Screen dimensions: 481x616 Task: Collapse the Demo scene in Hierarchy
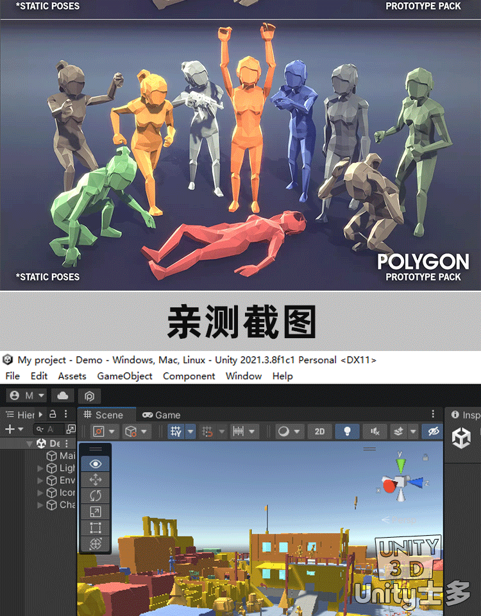[30, 443]
